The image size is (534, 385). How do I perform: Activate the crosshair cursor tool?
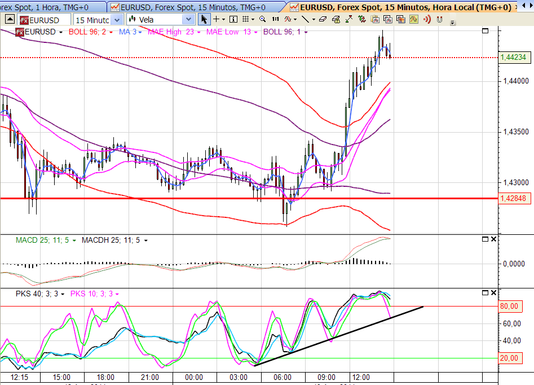tap(217, 19)
